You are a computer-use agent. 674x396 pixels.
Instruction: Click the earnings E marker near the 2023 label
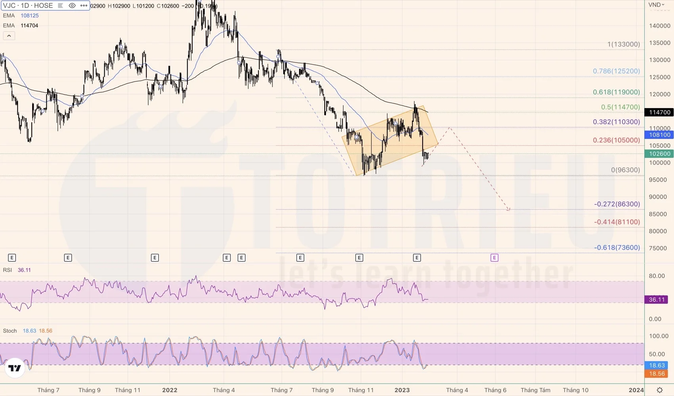[416, 257]
